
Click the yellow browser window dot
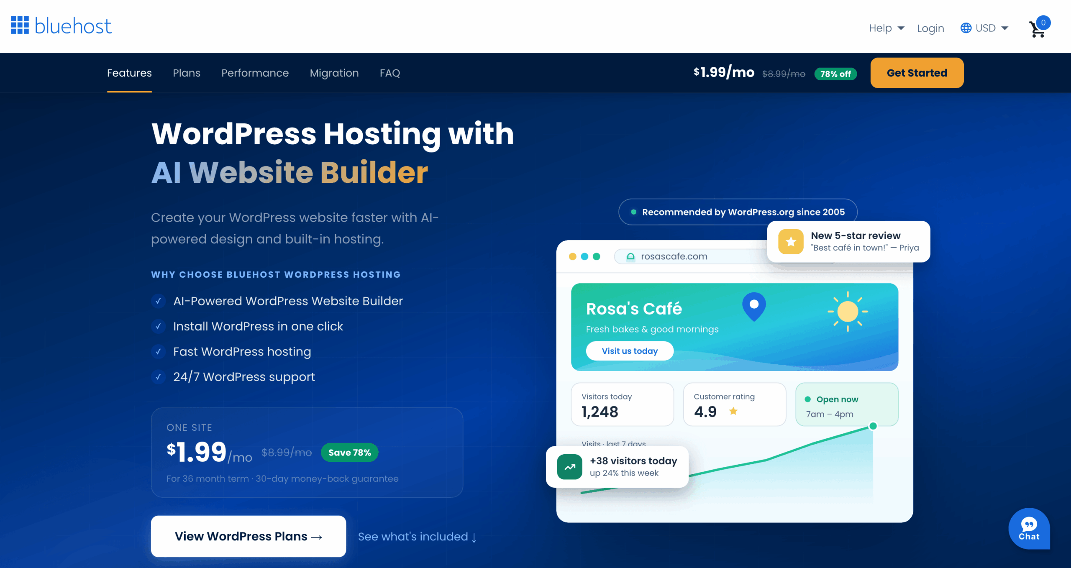tap(572, 256)
